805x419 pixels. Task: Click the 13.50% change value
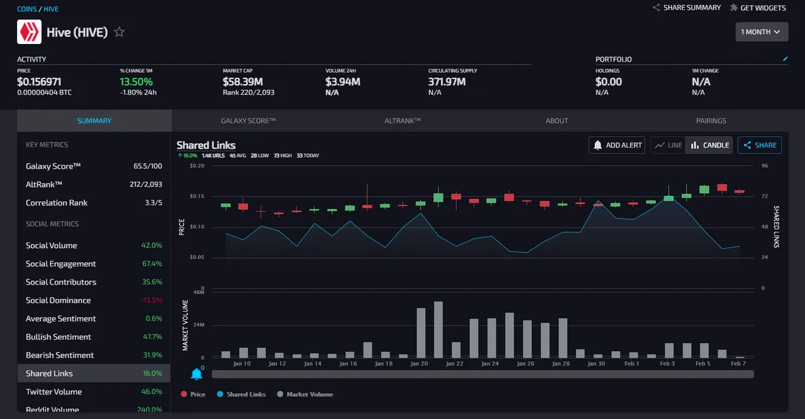click(136, 82)
